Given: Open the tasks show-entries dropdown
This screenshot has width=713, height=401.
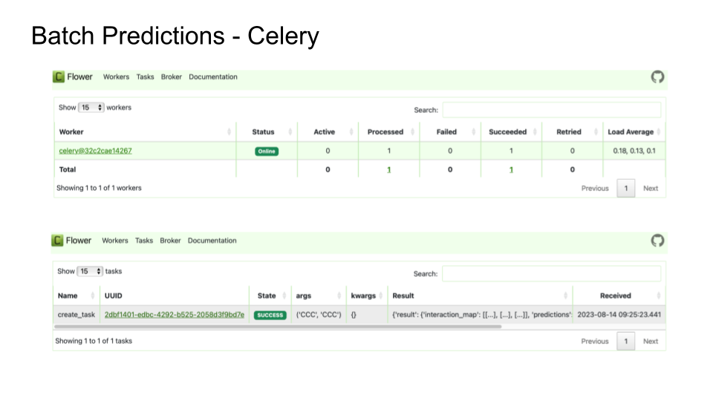Looking at the screenshot, I should click(x=91, y=271).
